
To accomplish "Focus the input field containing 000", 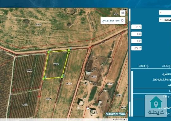I will (136, 41).
